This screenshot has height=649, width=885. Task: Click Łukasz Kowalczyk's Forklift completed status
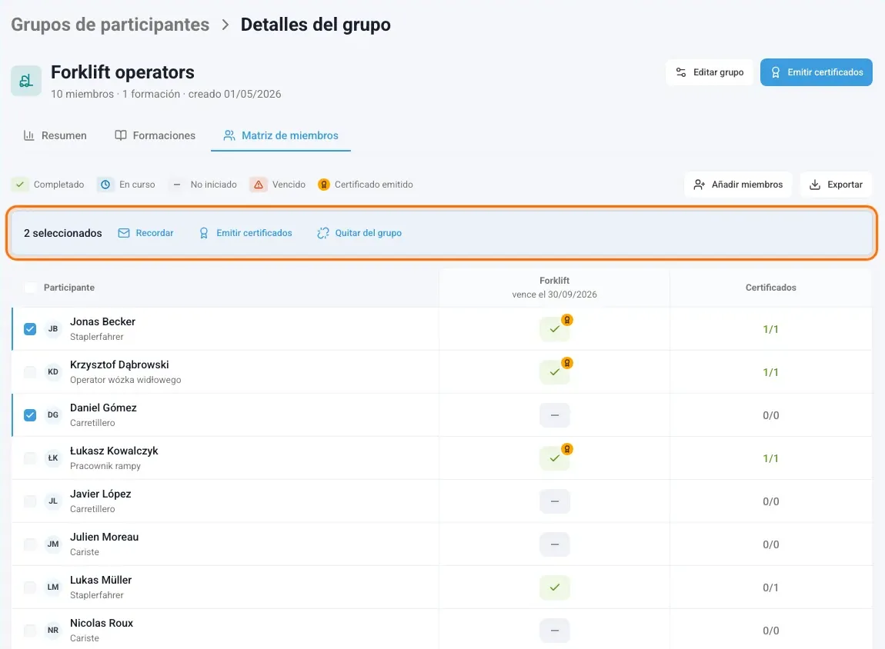pyautogui.click(x=554, y=458)
